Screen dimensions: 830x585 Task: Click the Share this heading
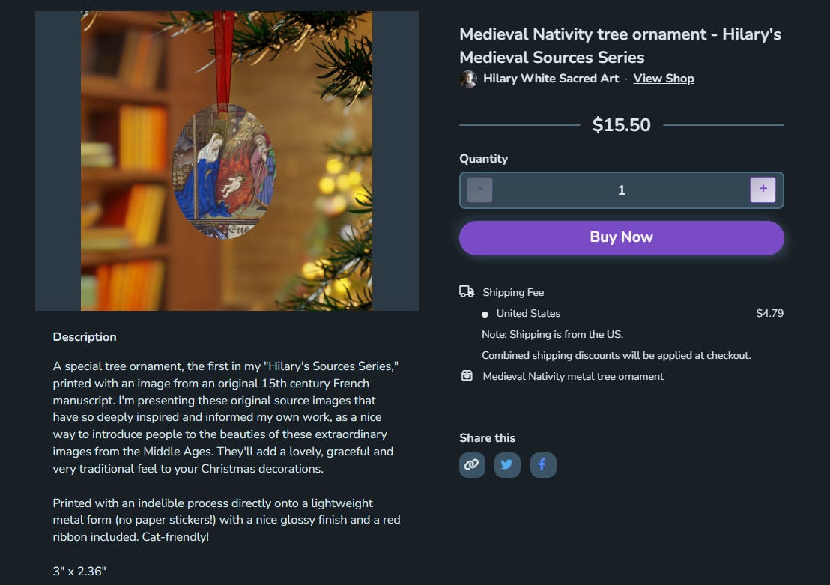pos(487,438)
